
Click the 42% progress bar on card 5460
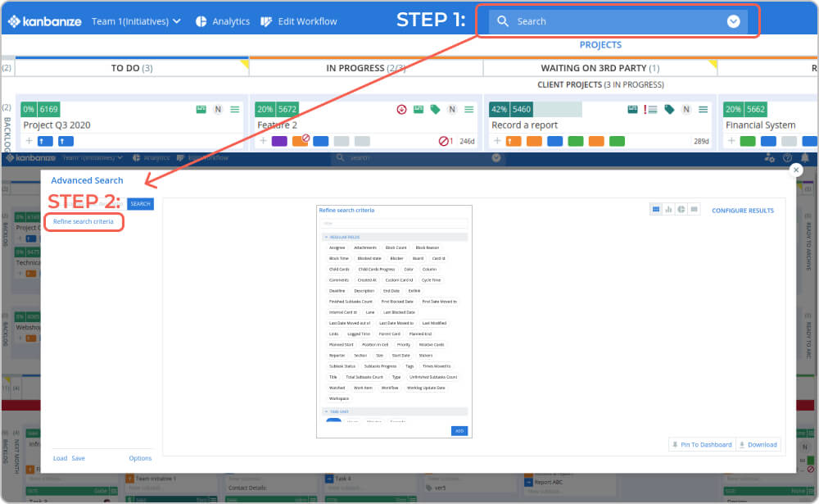(x=536, y=109)
